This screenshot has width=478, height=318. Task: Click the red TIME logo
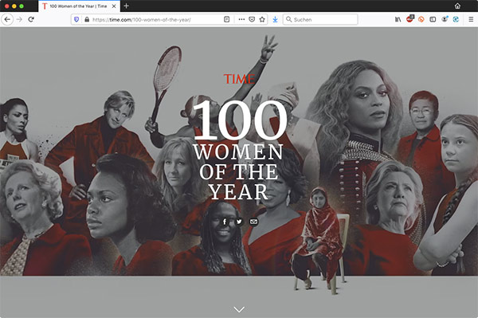(239, 79)
